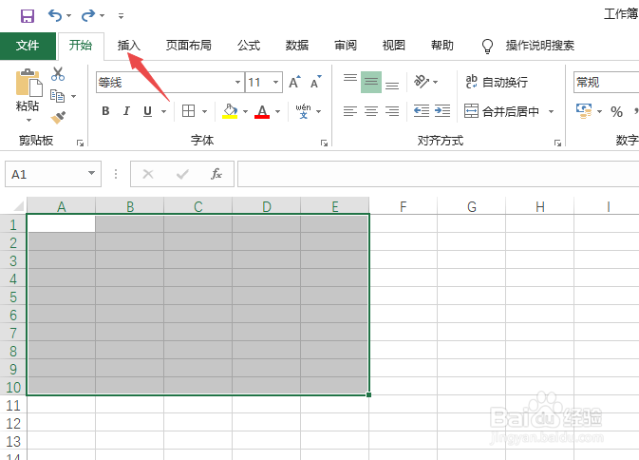Image resolution: width=639 pixels, height=460 pixels.
Task: Click Decrease Font Size icon
Action: [316, 82]
